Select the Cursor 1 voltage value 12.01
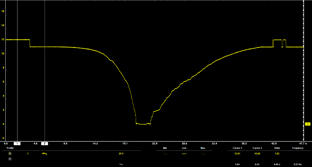Screen dimensions: 312x167 pos(237,154)
